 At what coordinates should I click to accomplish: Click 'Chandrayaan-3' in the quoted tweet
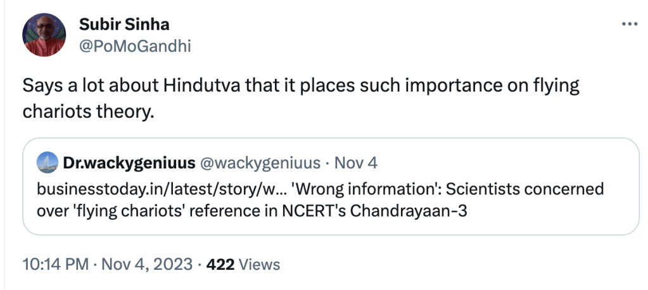point(420,211)
